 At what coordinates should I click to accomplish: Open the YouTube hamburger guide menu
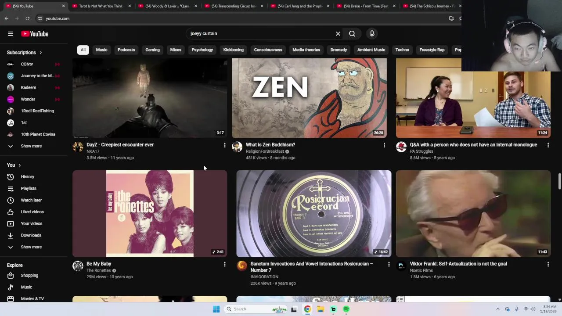click(11, 34)
